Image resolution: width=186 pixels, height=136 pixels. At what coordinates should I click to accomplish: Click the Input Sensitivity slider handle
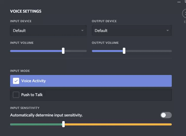tap(63, 124)
